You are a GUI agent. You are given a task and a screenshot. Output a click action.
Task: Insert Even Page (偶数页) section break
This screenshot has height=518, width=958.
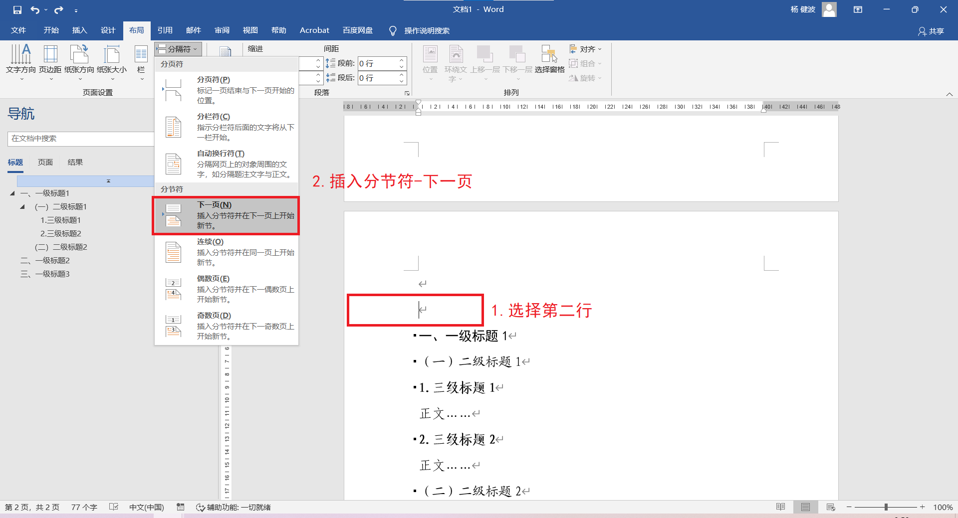[227, 289]
